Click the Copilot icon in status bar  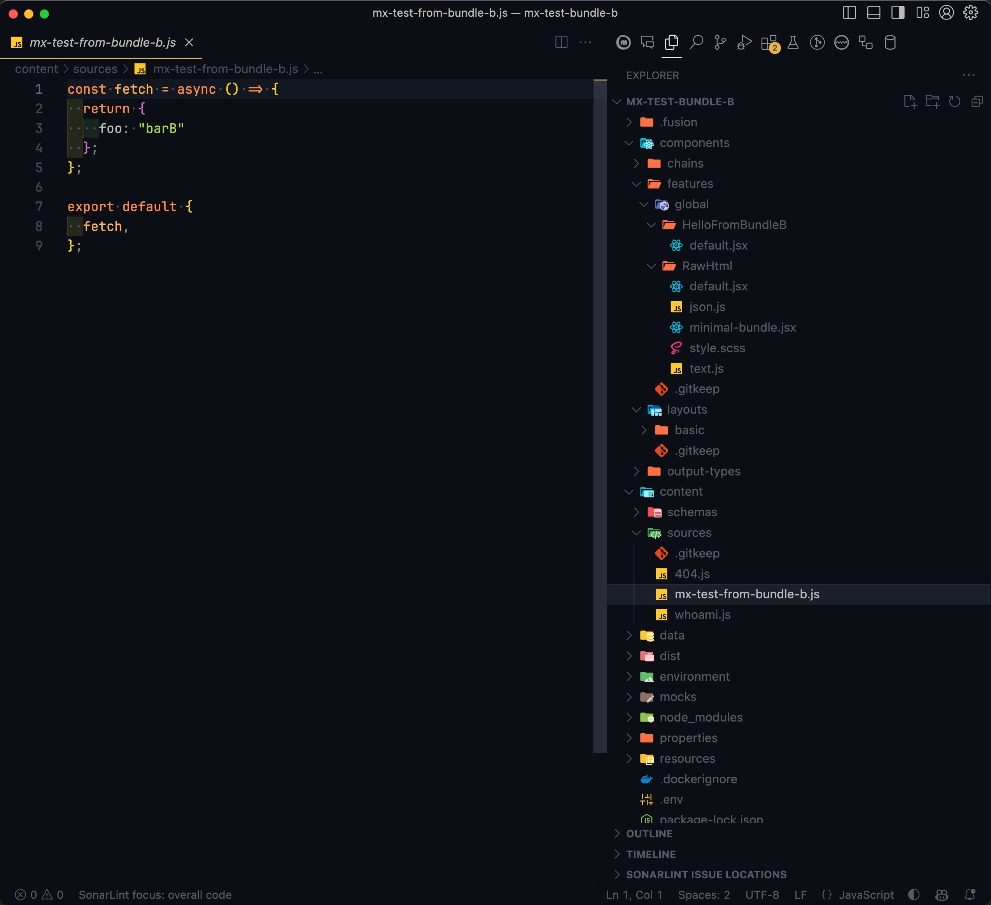pos(942,895)
